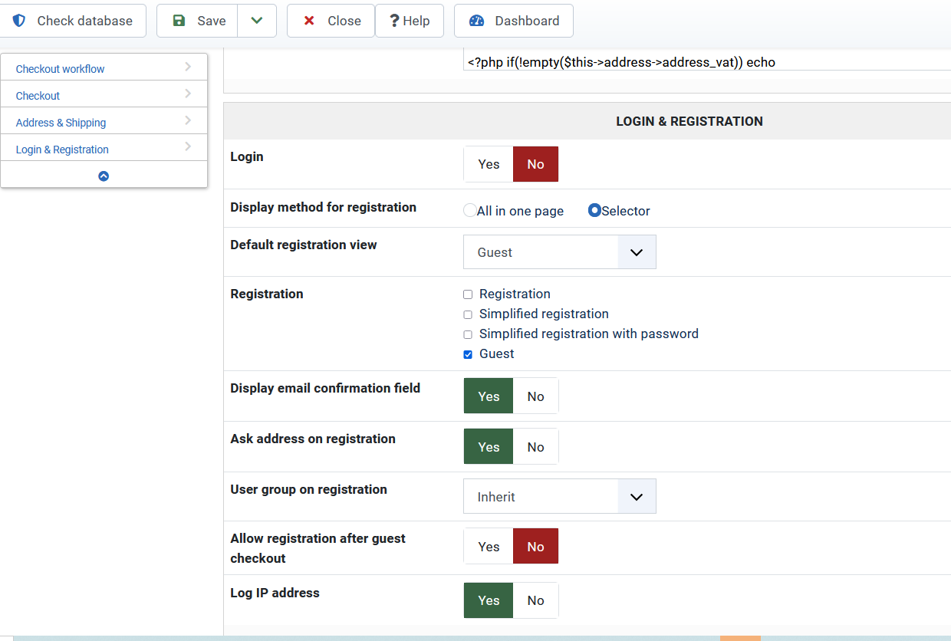Set Display email confirmation field to No
Screen dimensions: 951x641
point(535,396)
